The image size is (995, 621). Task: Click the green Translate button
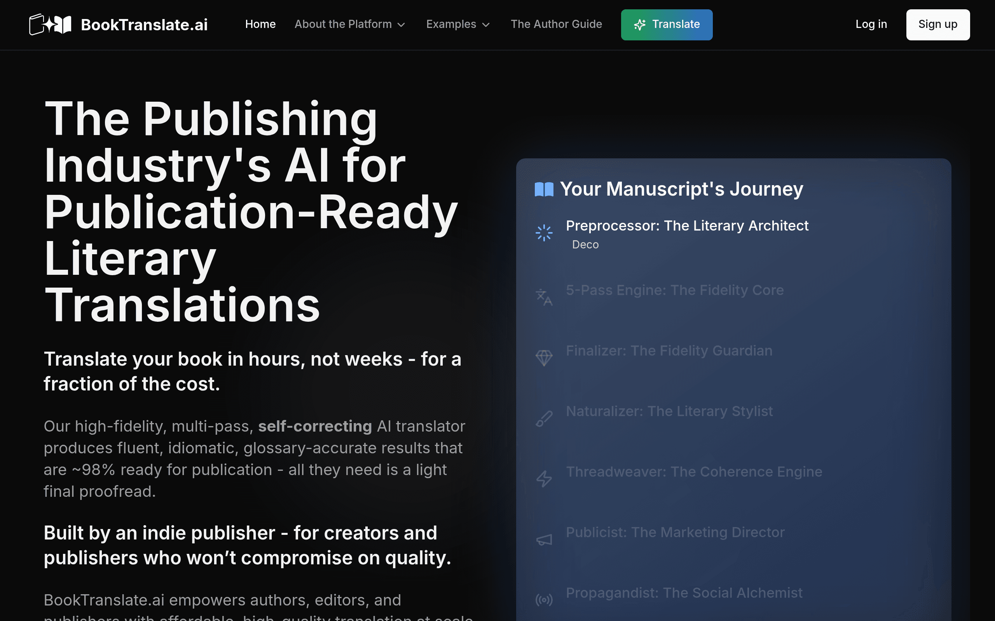pyautogui.click(x=667, y=24)
